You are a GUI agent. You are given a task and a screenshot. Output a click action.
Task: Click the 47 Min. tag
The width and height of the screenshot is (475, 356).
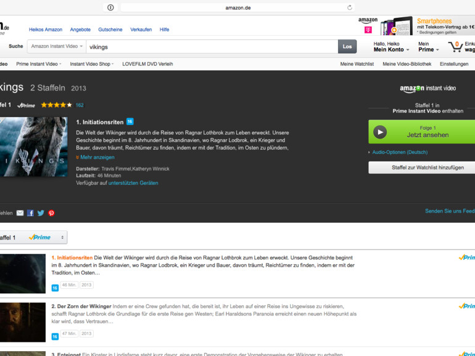pos(69,334)
